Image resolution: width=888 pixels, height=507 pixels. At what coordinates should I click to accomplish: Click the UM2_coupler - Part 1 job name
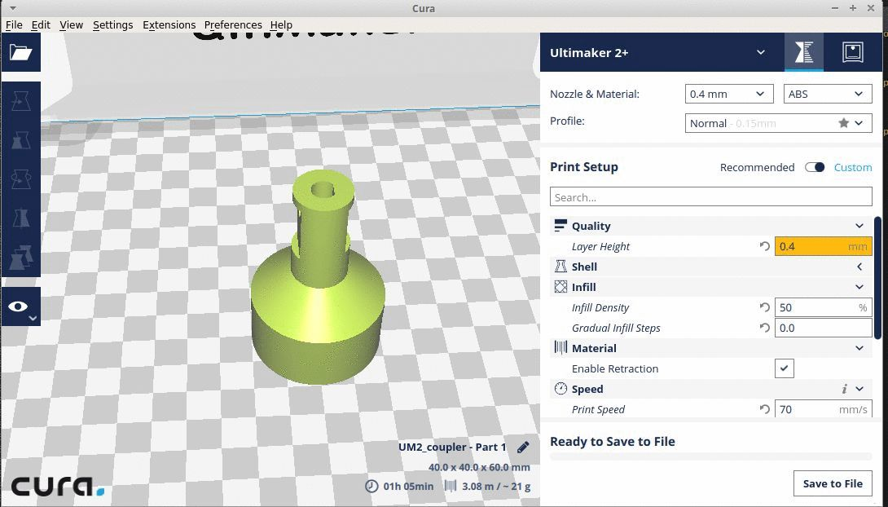(x=452, y=447)
